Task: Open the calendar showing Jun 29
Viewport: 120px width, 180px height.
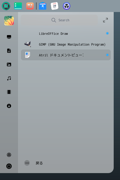Action: coord(55,6)
